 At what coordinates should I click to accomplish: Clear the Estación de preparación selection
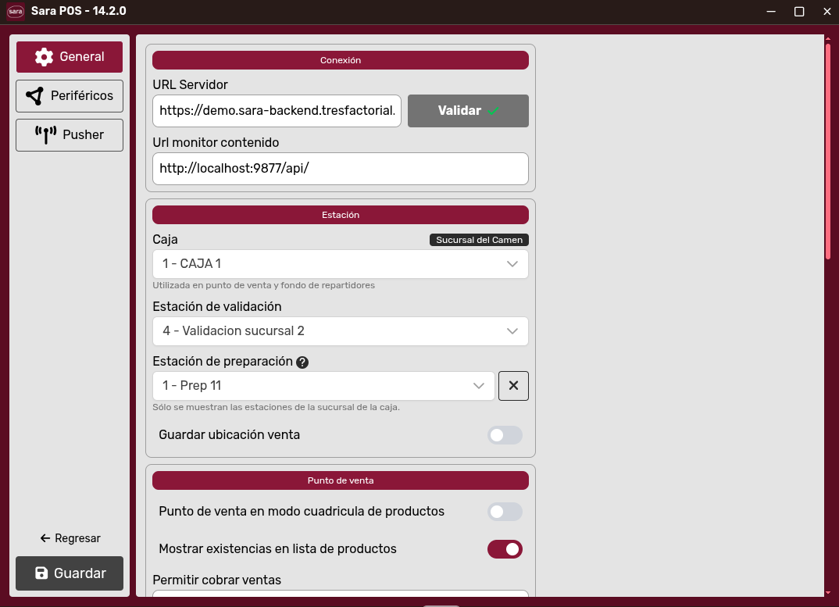[x=513, y=385]
